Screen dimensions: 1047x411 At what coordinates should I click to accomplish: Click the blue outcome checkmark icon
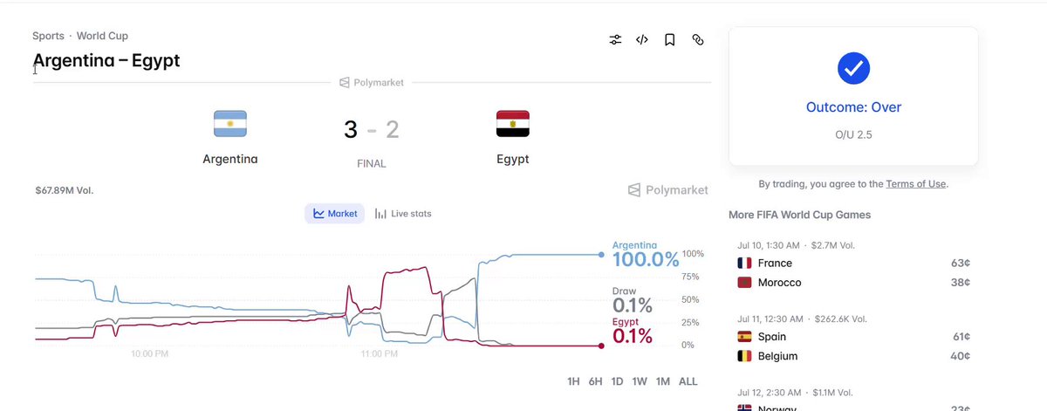853,68
